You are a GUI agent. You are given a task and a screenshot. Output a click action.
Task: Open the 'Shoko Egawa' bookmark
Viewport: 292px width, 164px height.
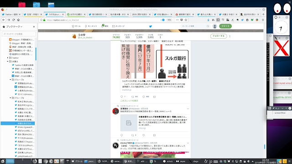[x=24, y=127]
